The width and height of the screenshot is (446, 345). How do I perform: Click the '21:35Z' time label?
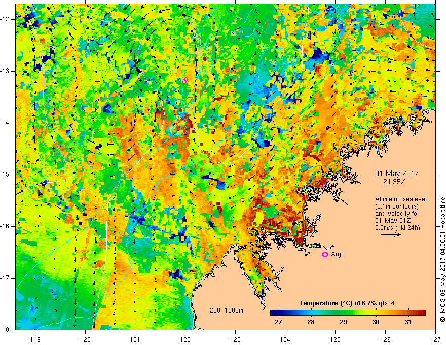pos(394,182)
